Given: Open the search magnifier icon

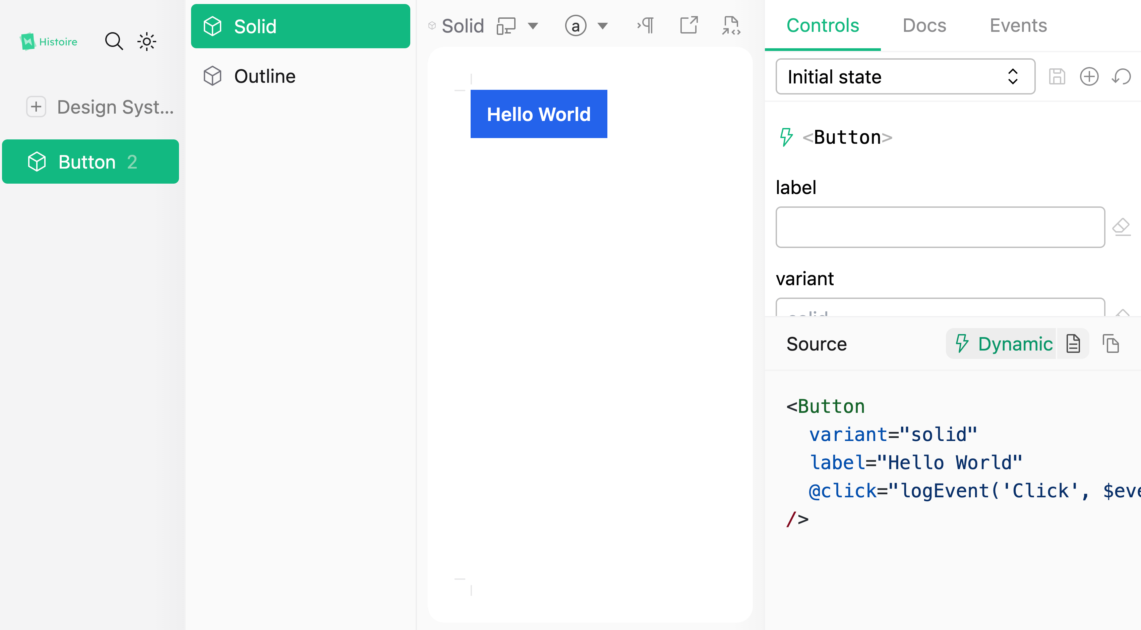Looking at the screenshot, I should point(114,41).
